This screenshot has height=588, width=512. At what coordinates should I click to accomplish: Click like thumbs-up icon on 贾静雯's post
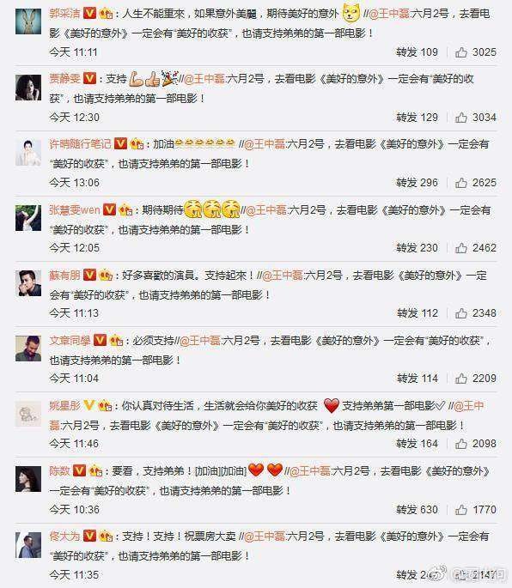click(461, 118)
